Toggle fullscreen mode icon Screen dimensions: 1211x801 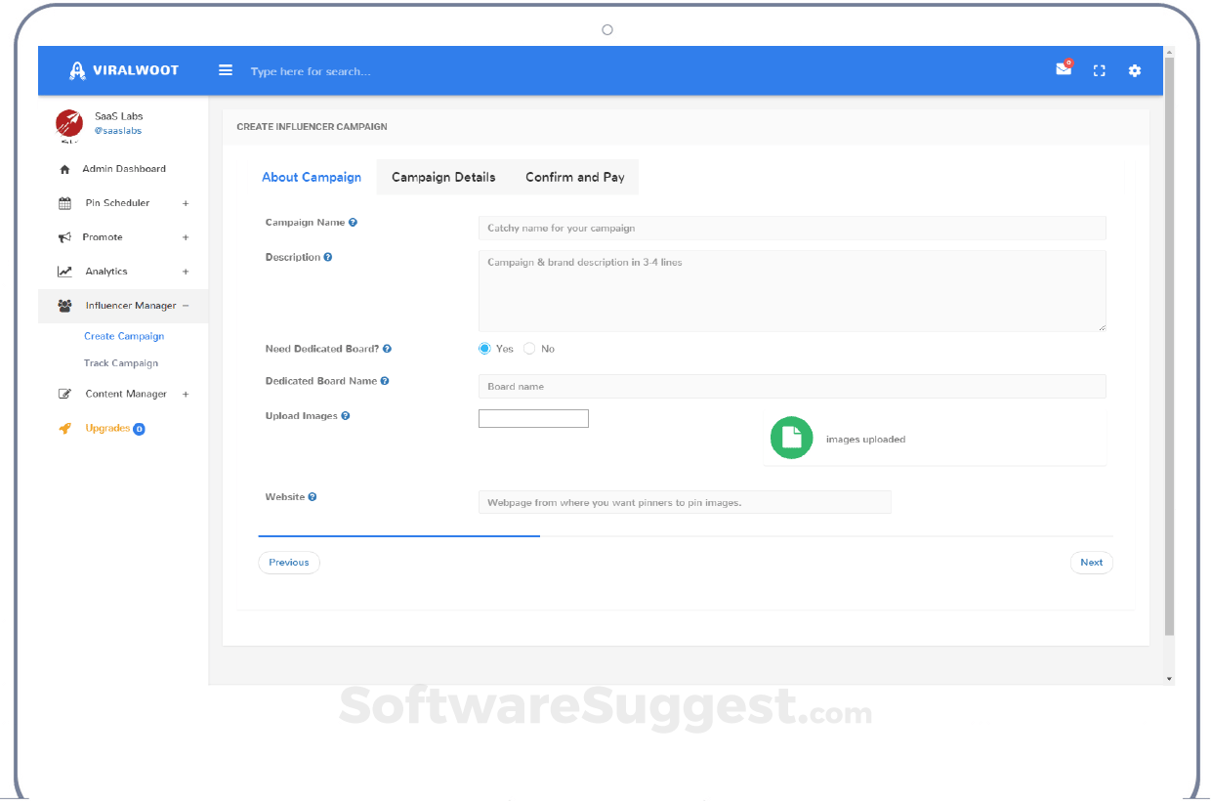tap(1100, 70)
